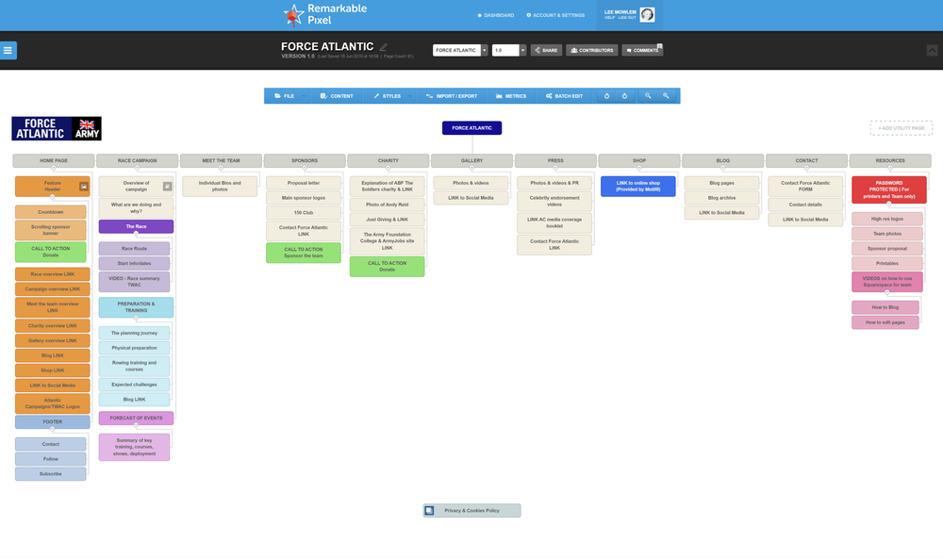Screen dimensions: 943x558
Task: Collapse children under The Race node
Action: coord(136,234)
